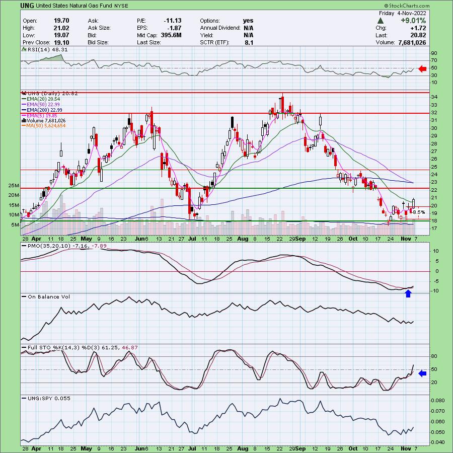
Task: Select the Prev Close value 19.10
Action: (x=61, y=42)
